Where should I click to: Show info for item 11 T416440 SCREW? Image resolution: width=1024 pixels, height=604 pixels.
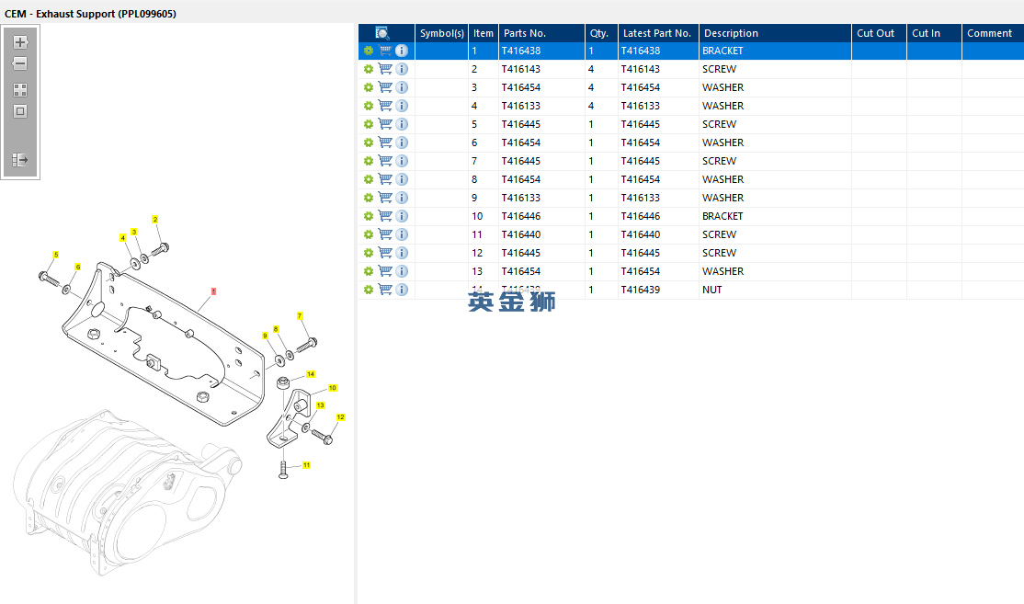402,234
